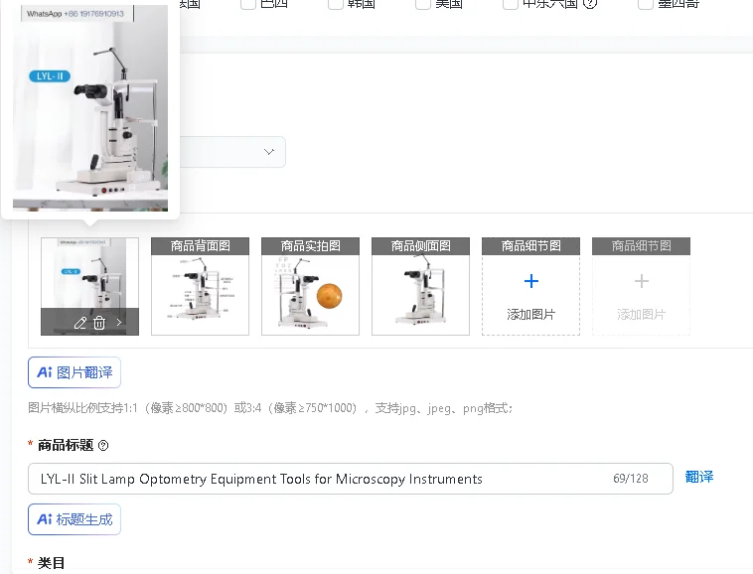This screenshot has height=574, width=753.
Task: Tick the 墨西哥 checkbox
Action: pyautogui.click(x=646, y=3)
